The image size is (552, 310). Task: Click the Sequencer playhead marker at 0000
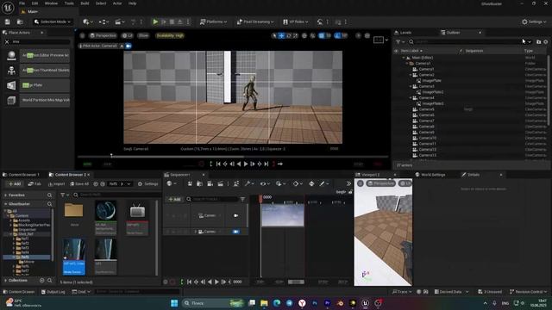click(260, 199)
